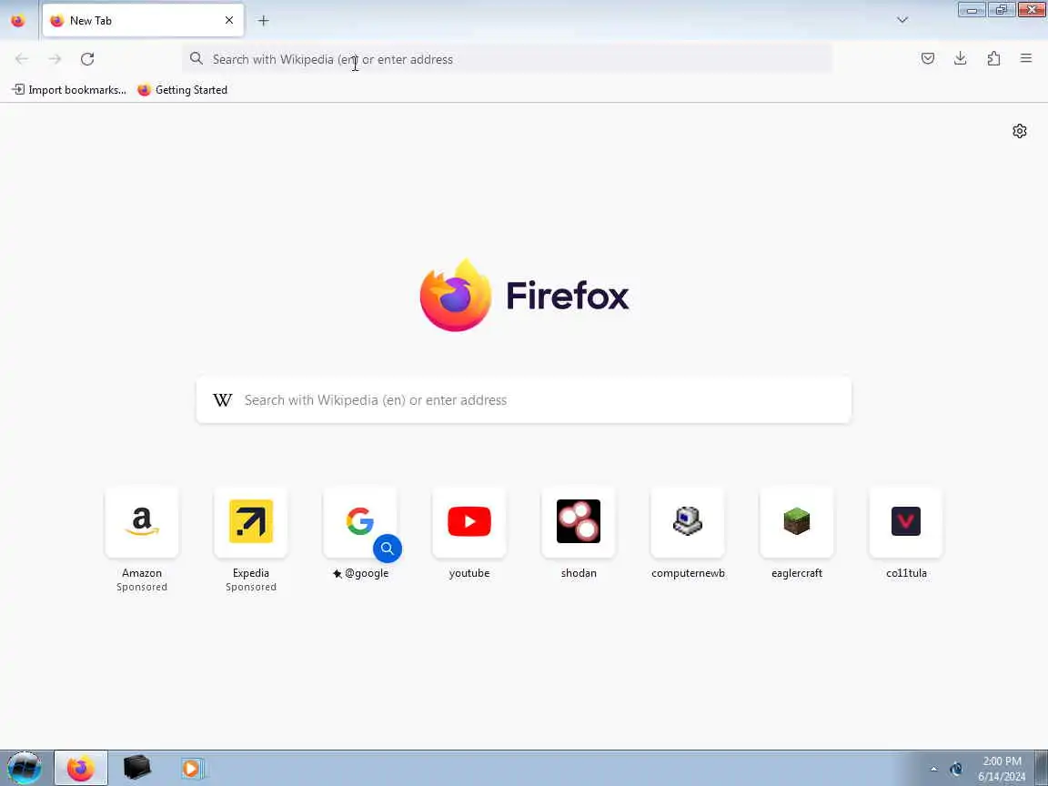Click the magnifier icon in address bar
The image size is (1048, 786).
[x=196, y=59]
